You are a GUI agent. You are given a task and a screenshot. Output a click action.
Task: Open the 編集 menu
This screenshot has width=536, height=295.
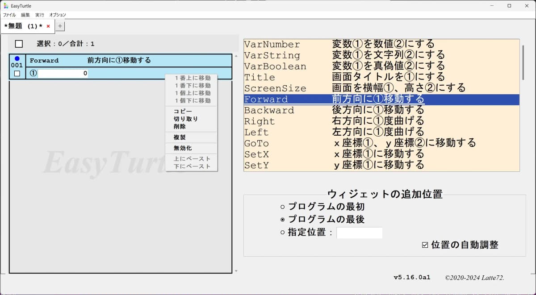click(25, 15)
